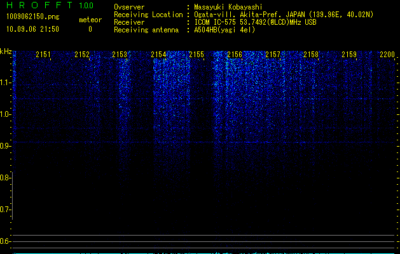Click the 2158 time marker

311,54
